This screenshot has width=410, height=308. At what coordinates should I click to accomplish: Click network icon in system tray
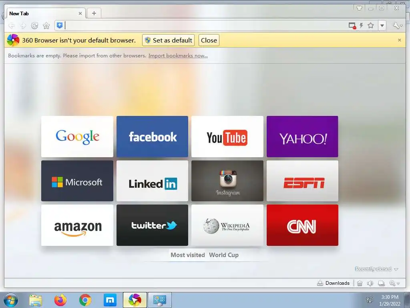(370, 300)
